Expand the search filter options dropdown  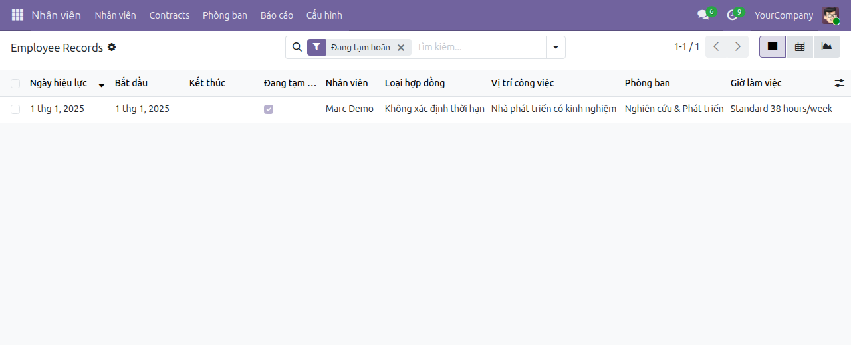556,47
